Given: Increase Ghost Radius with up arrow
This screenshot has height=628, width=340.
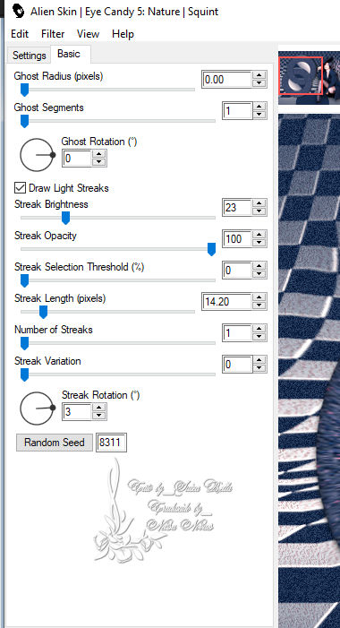Looking at the screenshot, I should coord(259,75).
